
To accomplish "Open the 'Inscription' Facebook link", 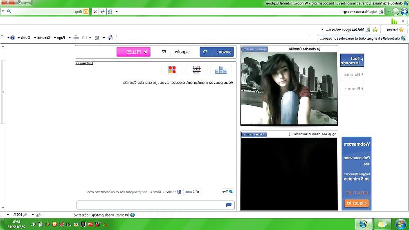I will [x=141, y=192].
